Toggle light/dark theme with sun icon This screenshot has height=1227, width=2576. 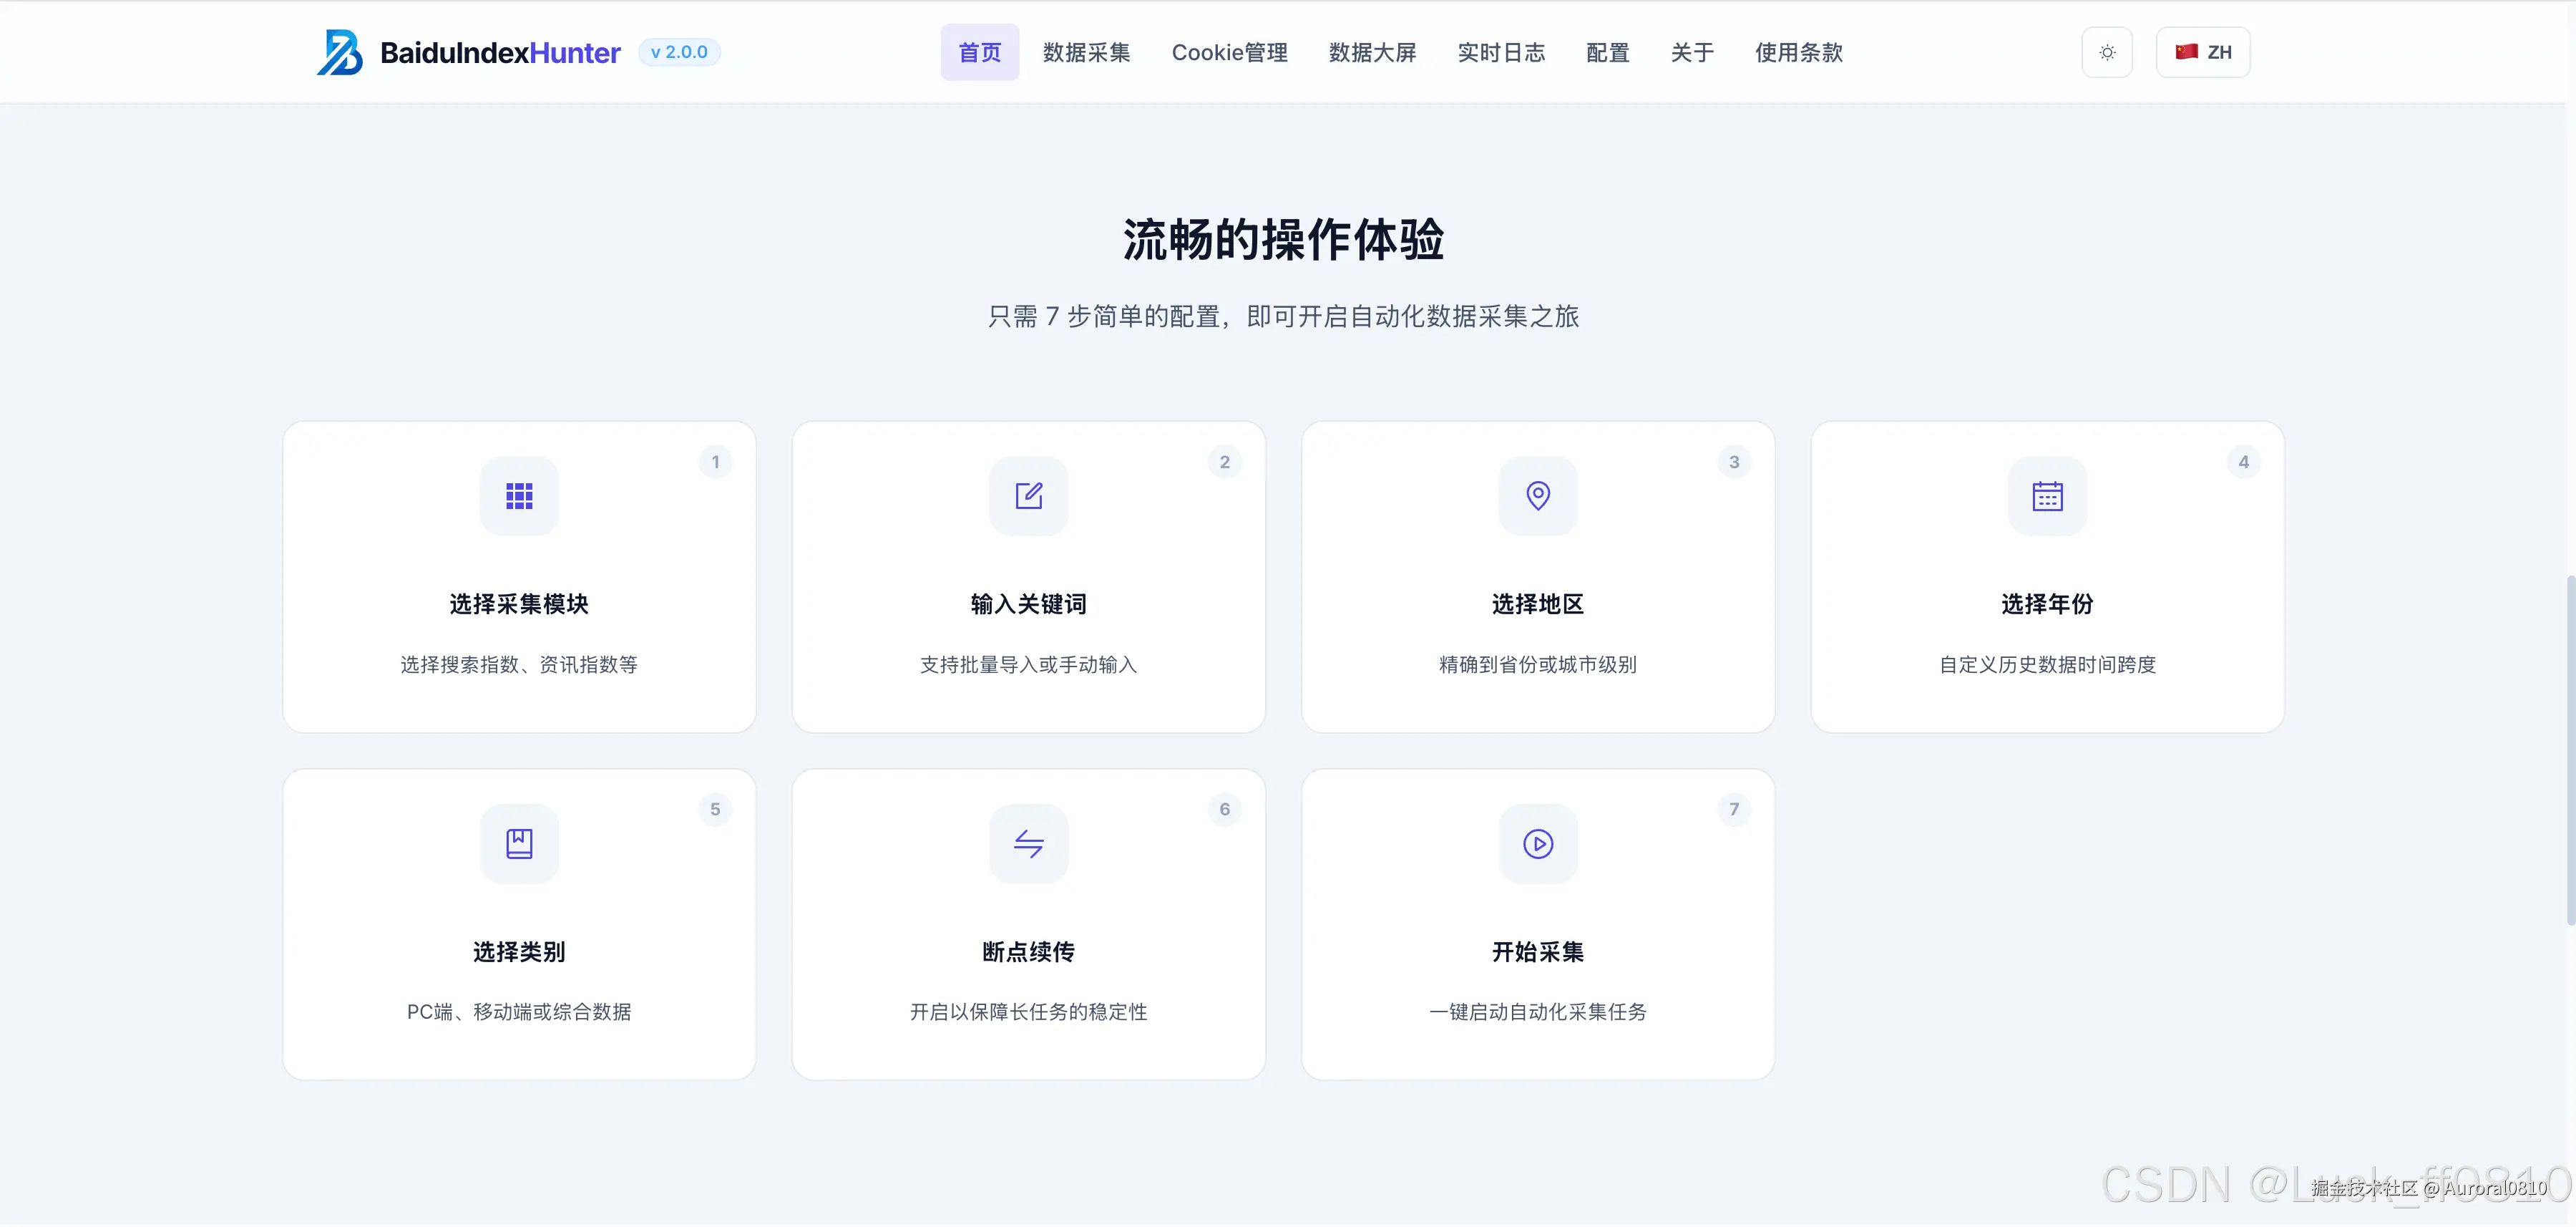coord(2107,51)
